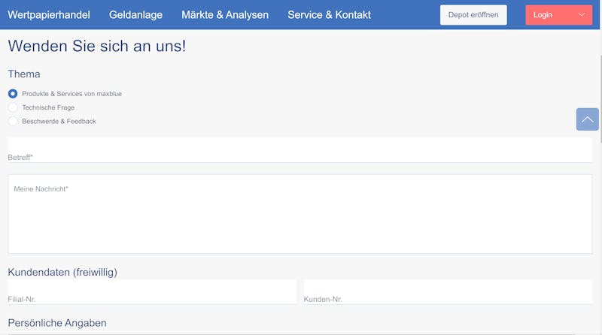This screenshot has width=602, height=335.
Task: Click the Depot eröffnen button
Action: (x=473, y=15)
